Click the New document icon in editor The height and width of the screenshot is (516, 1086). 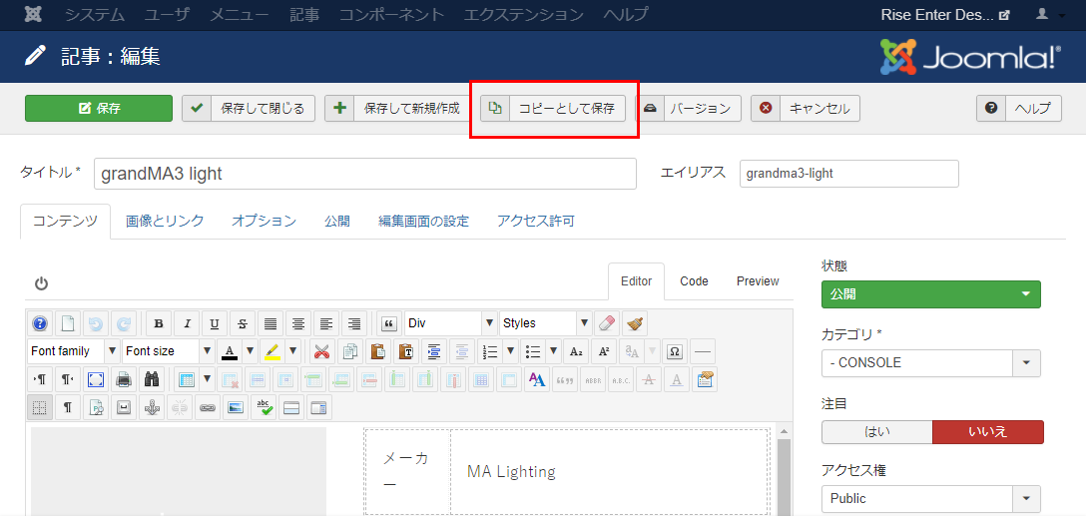click(68, 323)
